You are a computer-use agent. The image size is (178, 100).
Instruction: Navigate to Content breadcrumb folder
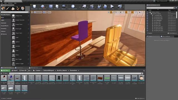(x=38, y=71)
